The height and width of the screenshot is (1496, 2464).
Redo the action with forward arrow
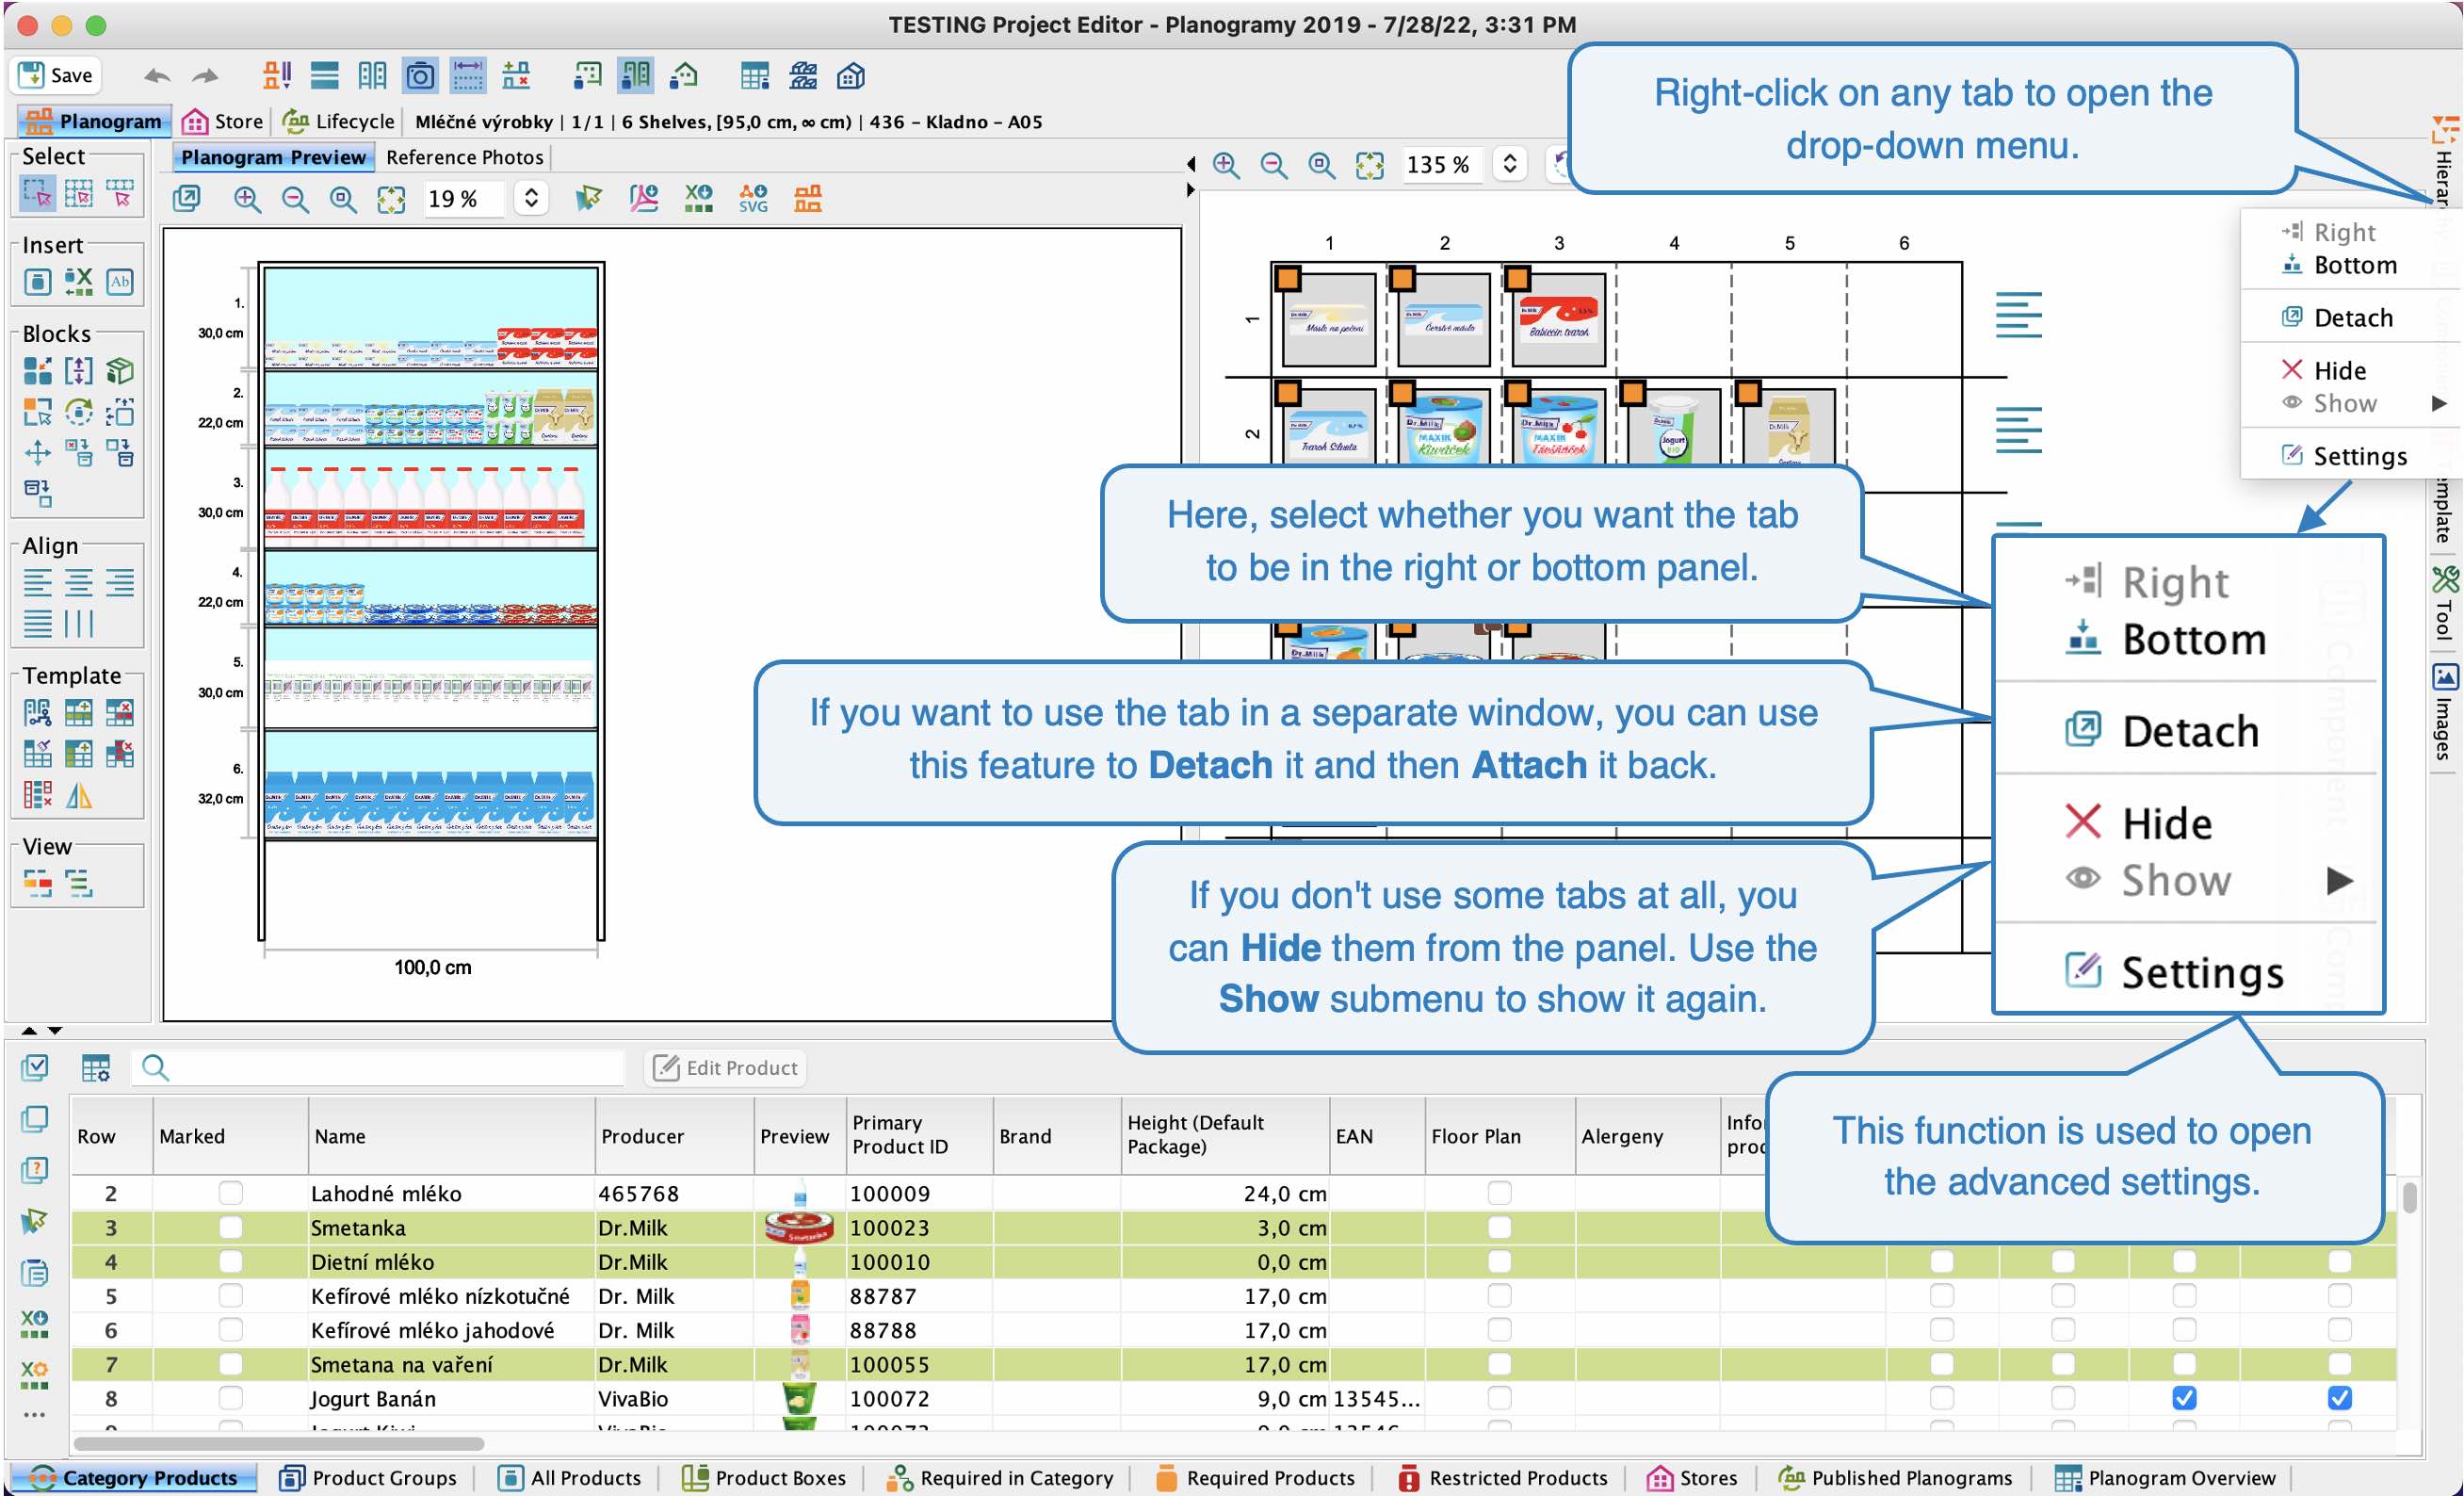coord(205,75)
